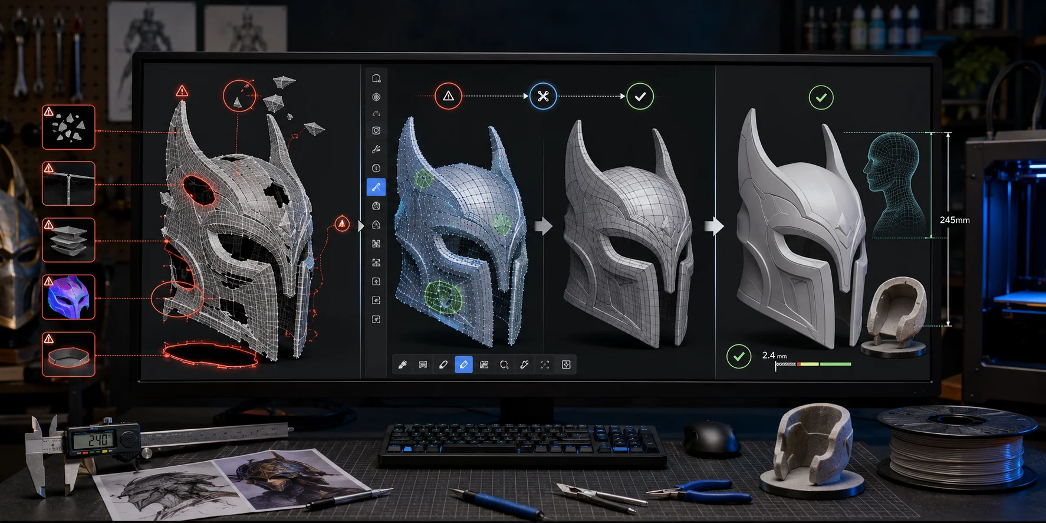
Task: Choose the square with pen edit icon
Action: tap(376, 300)
